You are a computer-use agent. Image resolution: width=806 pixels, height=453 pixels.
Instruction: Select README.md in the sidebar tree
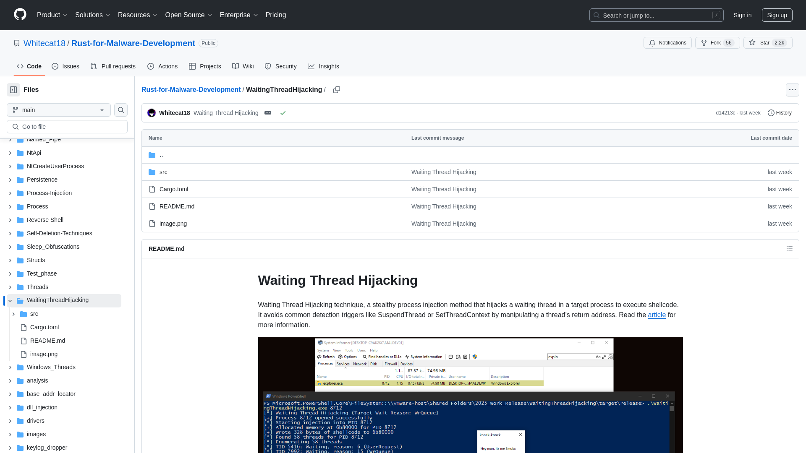click(x=47, y=341)
